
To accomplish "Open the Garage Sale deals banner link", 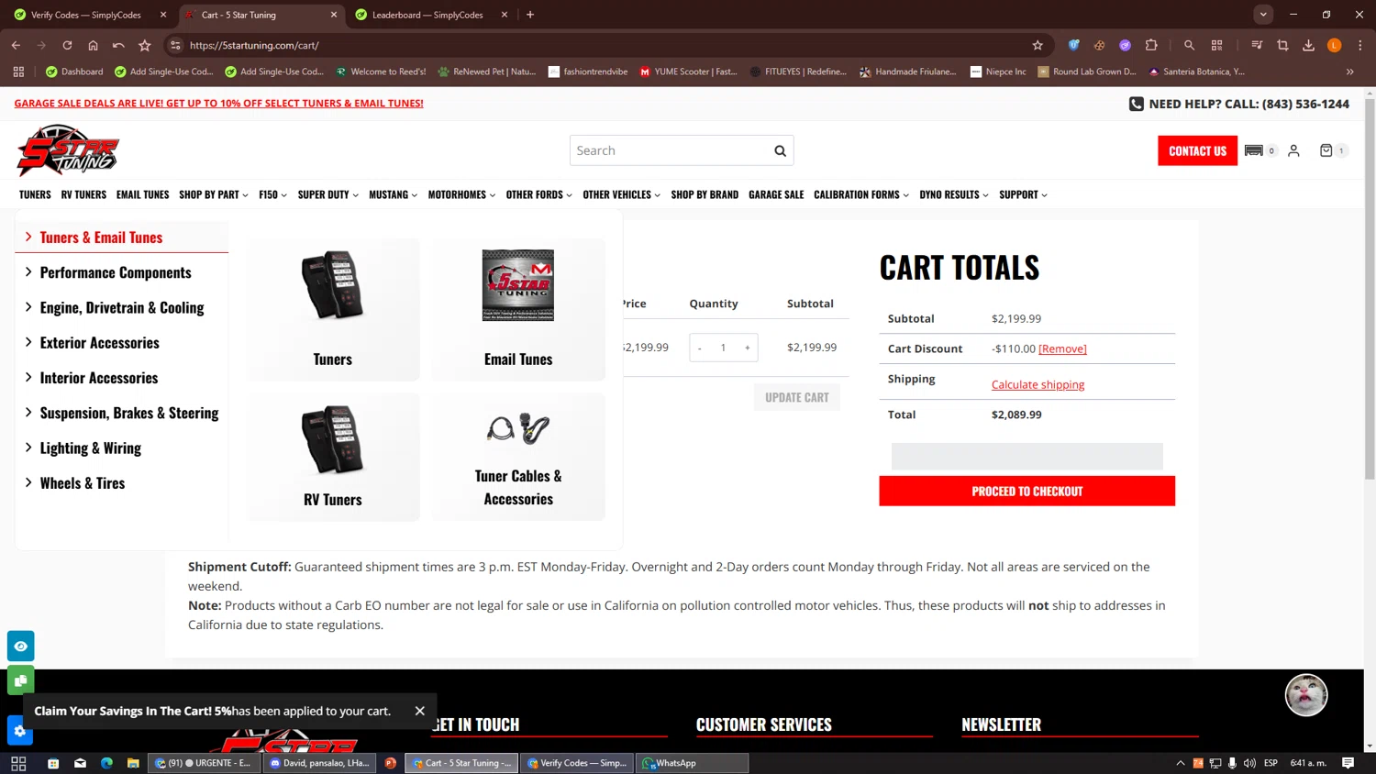I will tap(218, 104).
